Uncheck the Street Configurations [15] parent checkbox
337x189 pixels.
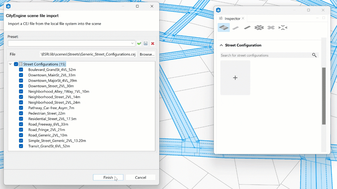click(16, 64)
